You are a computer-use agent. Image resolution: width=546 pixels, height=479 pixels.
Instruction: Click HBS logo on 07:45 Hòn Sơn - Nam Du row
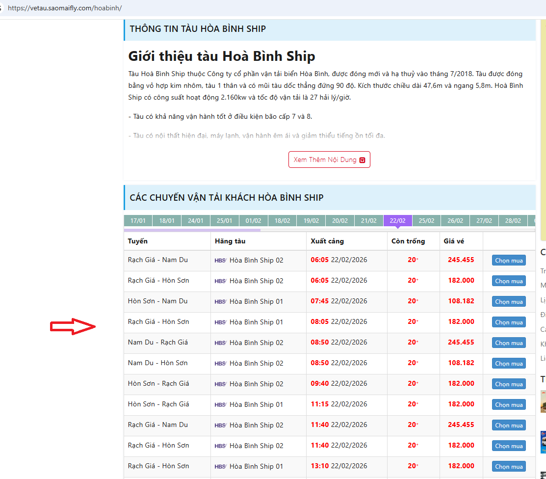(220, 302)
